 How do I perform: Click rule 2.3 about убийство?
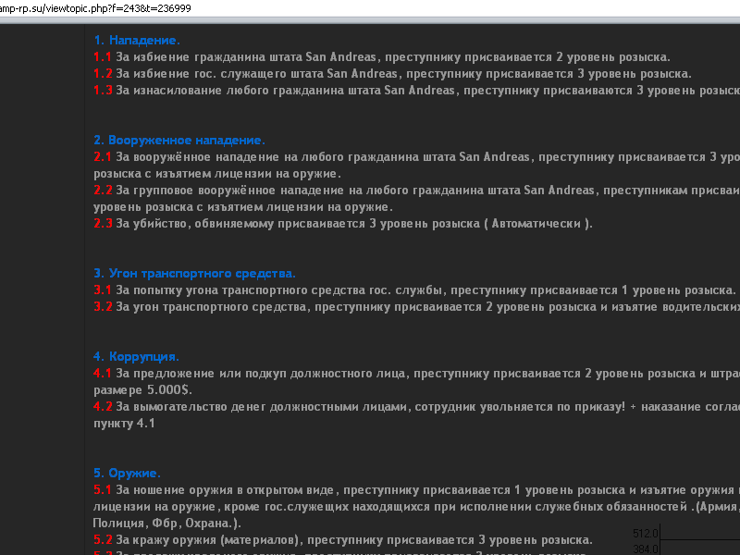tap(342, 223)
